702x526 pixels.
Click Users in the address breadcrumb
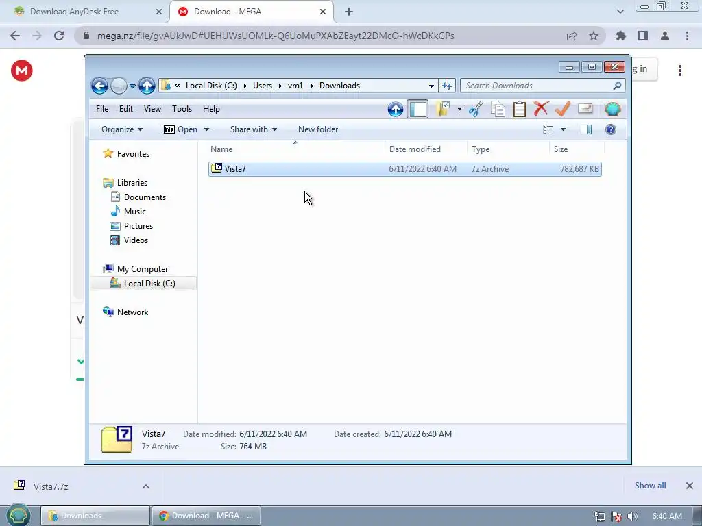coord(263,86)
